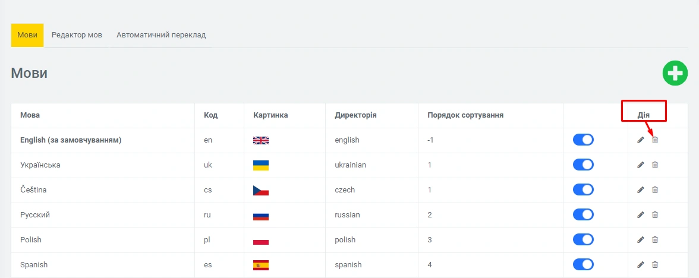The height and width of the screenshot is (278, 699).
Task: Click the United Kingdom flag image
Action: point(261,140)
